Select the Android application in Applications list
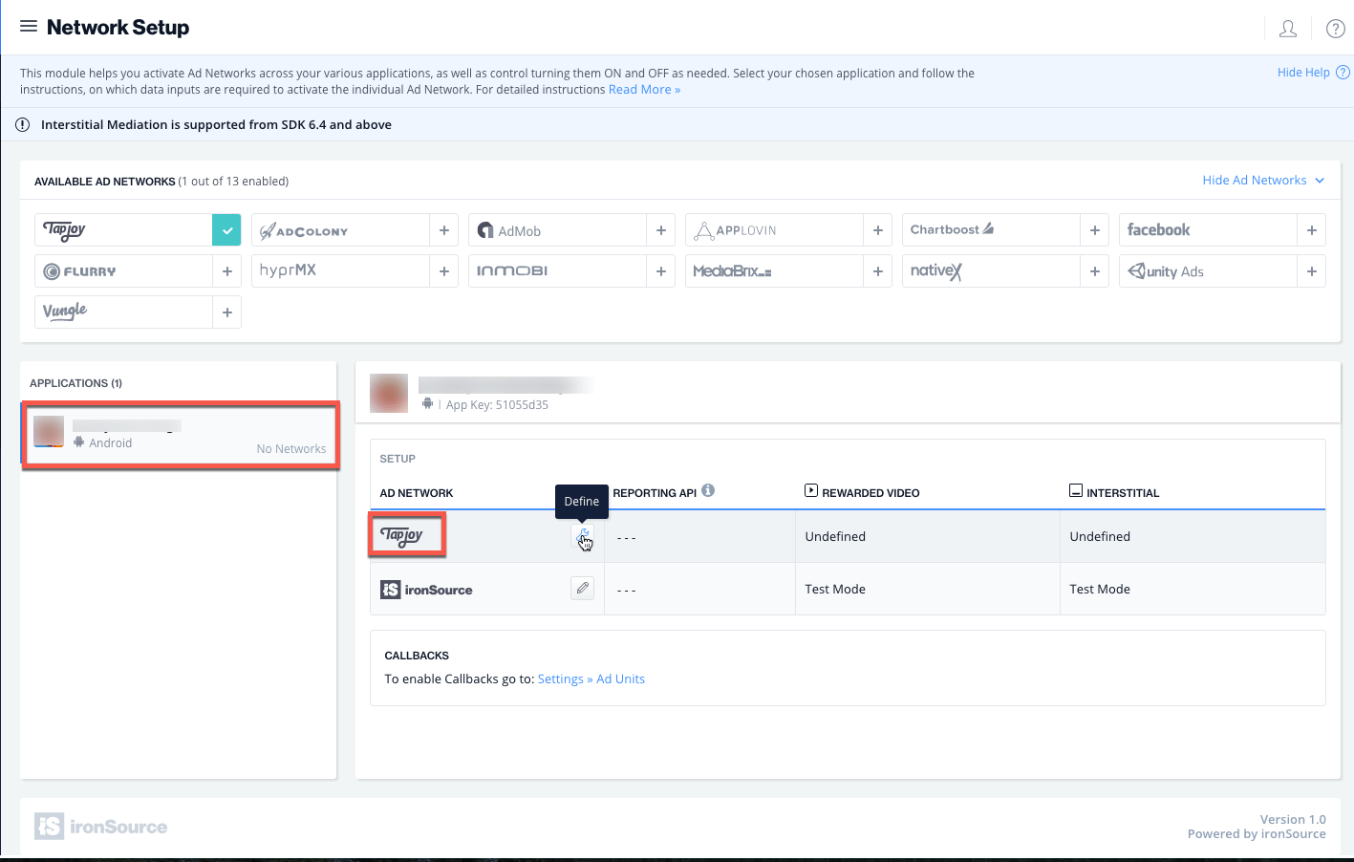 [181, 435]
